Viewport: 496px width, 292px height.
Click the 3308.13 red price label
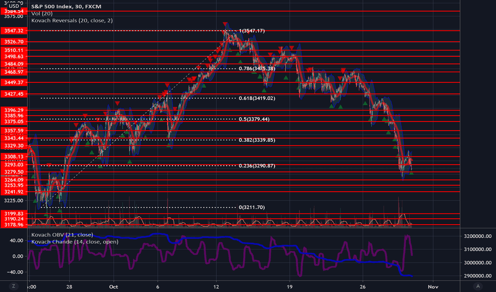[x=14, y=157]
